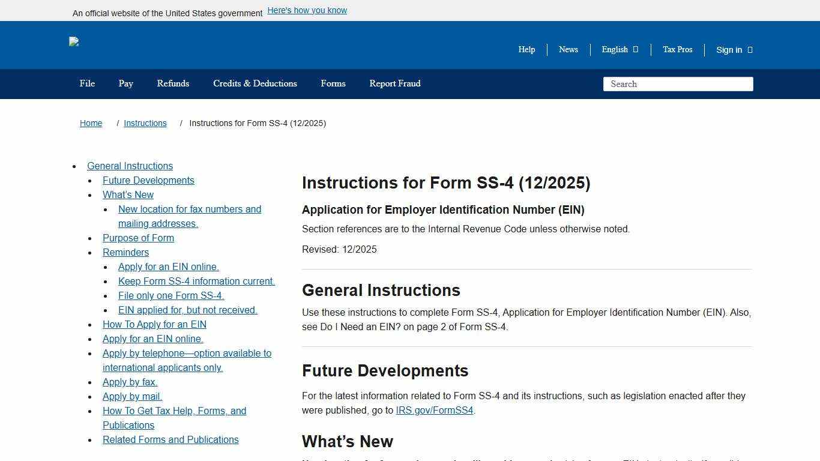The width and height of the screenshot is (820, 461).
Task: Open the Sign in dropdown
Action: click(733, 50)
